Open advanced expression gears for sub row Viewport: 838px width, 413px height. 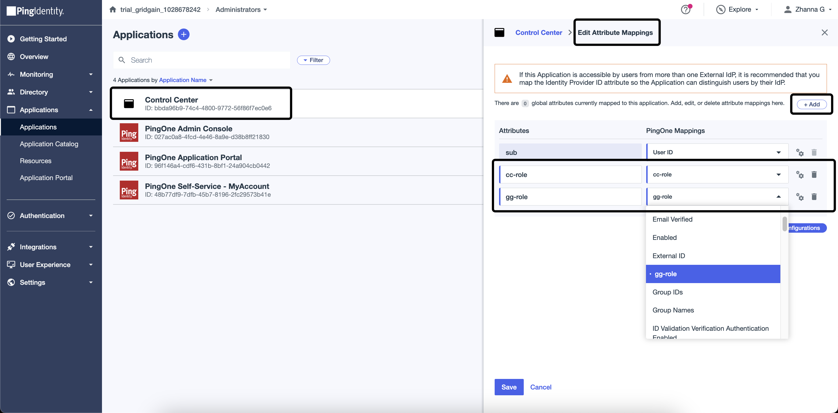799,152
